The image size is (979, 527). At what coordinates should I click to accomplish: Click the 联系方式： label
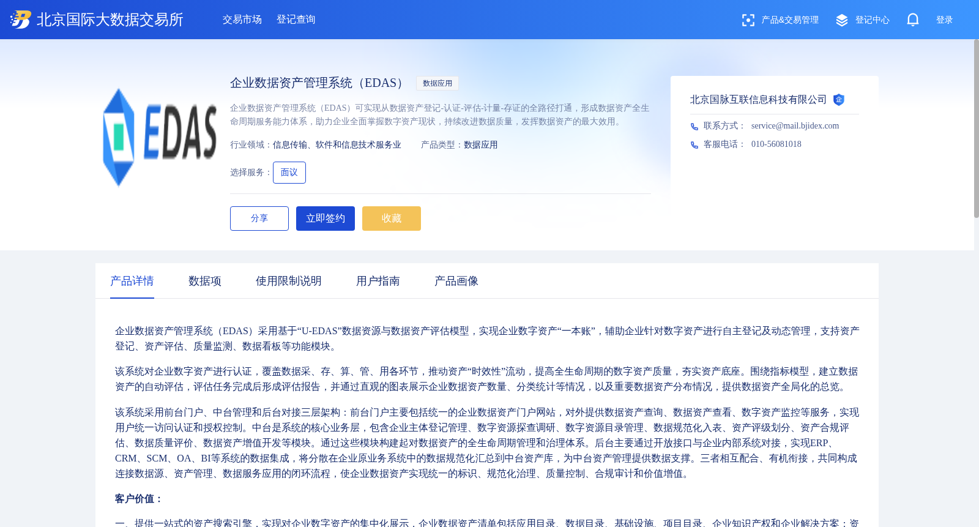pyautogui.click(x=725, y=126)
